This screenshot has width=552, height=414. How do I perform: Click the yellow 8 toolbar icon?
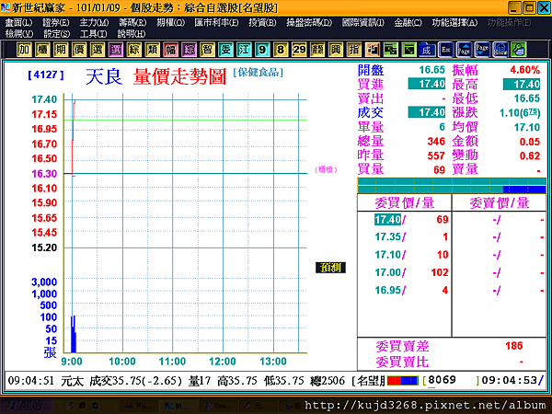coord(281,50)
